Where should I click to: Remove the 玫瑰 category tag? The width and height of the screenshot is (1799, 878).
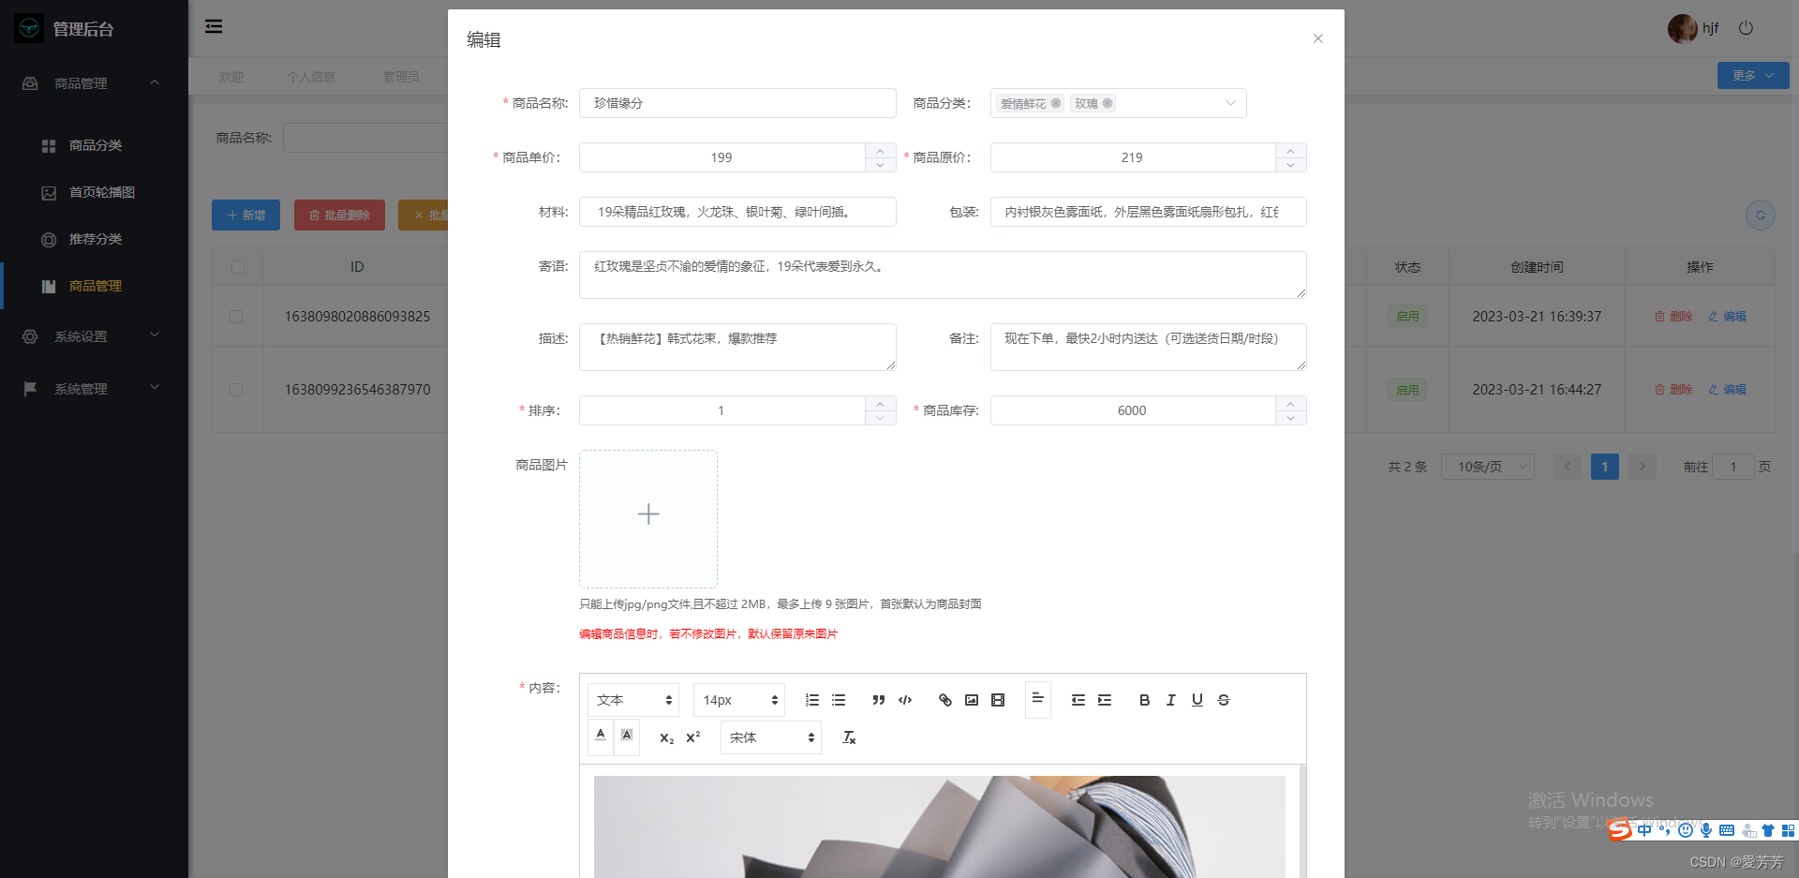1108,103
